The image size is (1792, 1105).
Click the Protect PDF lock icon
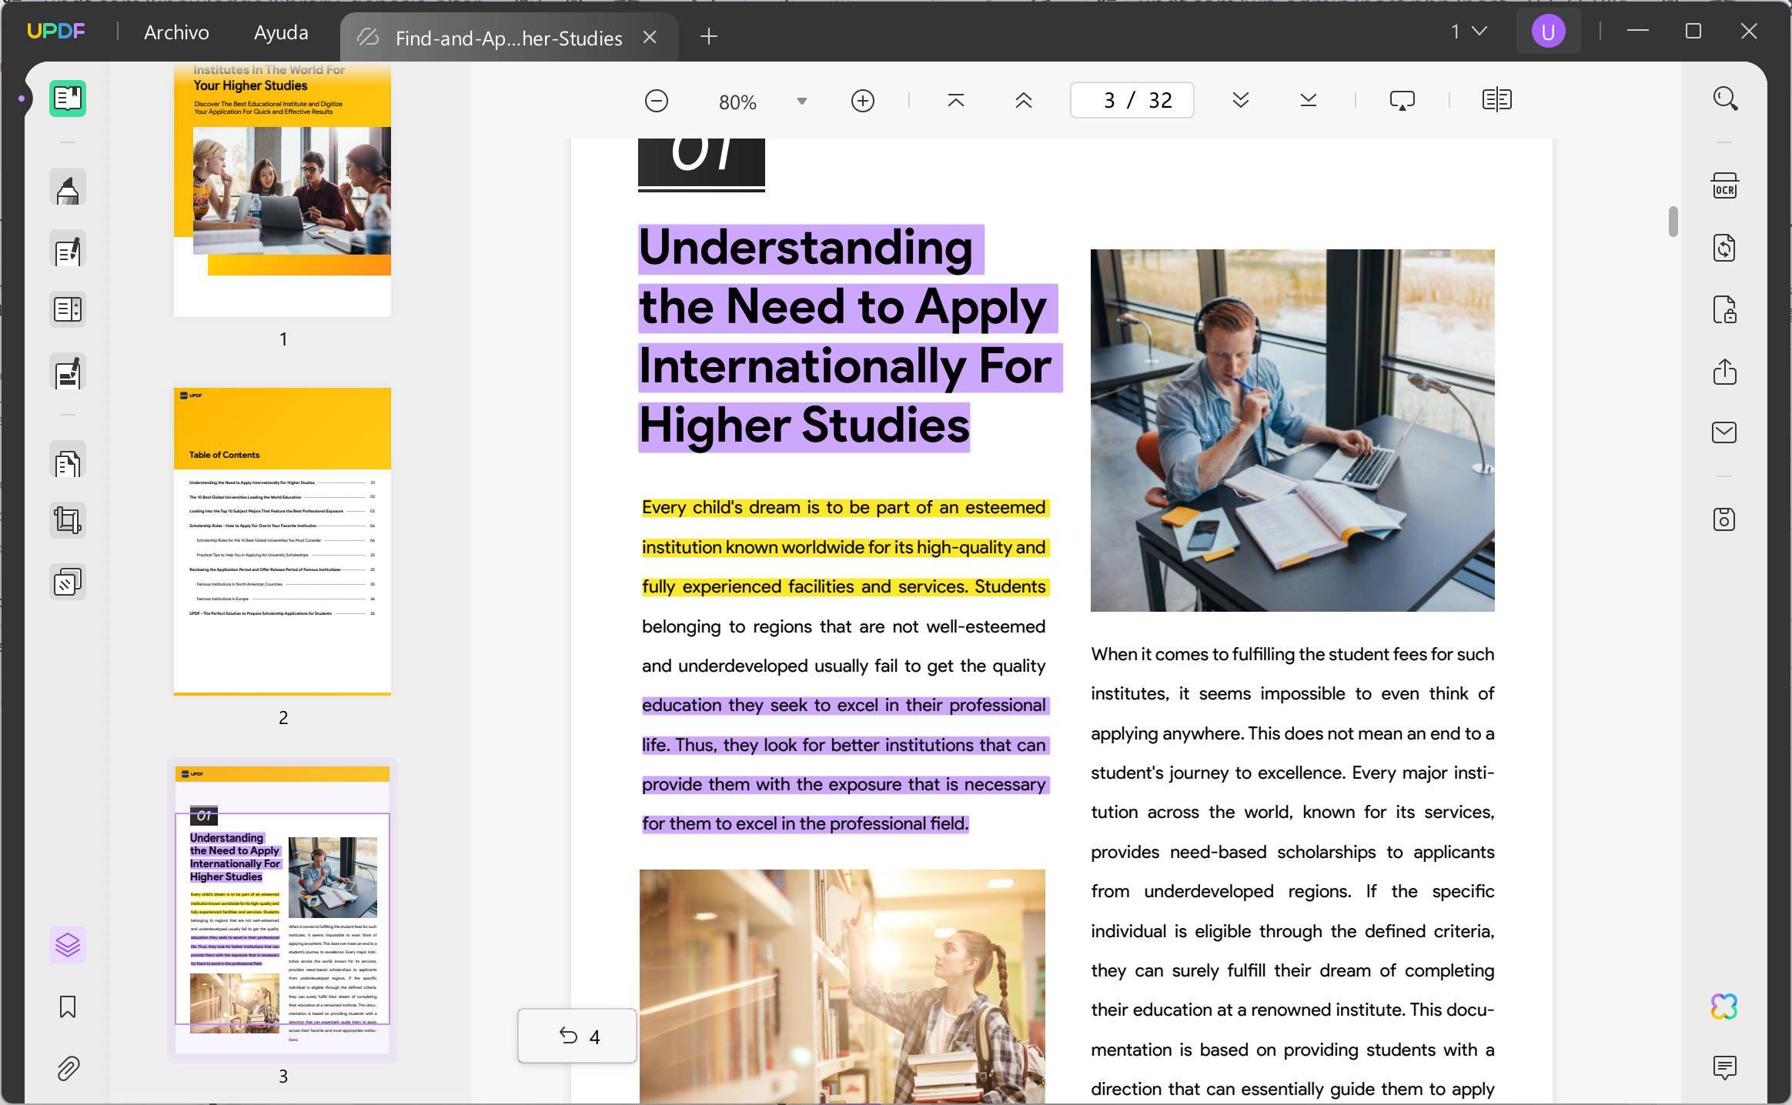[x=1724, y=310]
